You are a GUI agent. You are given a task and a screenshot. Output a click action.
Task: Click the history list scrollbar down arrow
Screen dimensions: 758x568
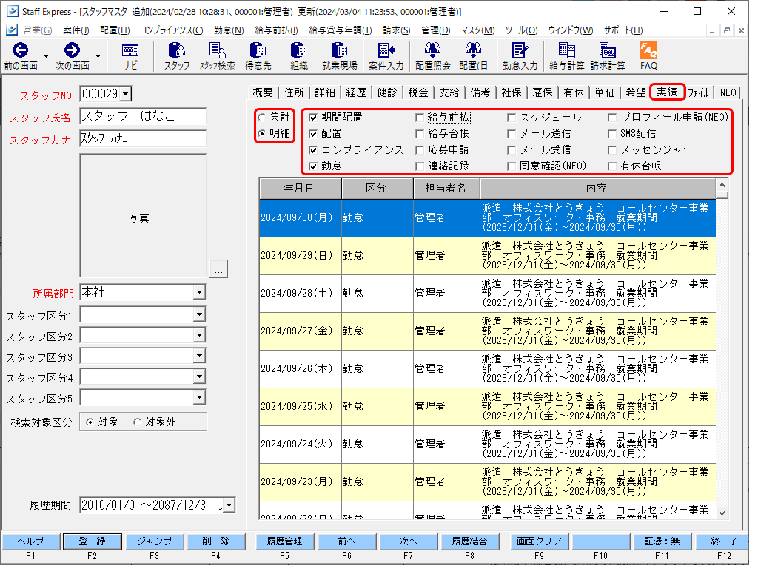pyautogui.click(x=722, y=513)
